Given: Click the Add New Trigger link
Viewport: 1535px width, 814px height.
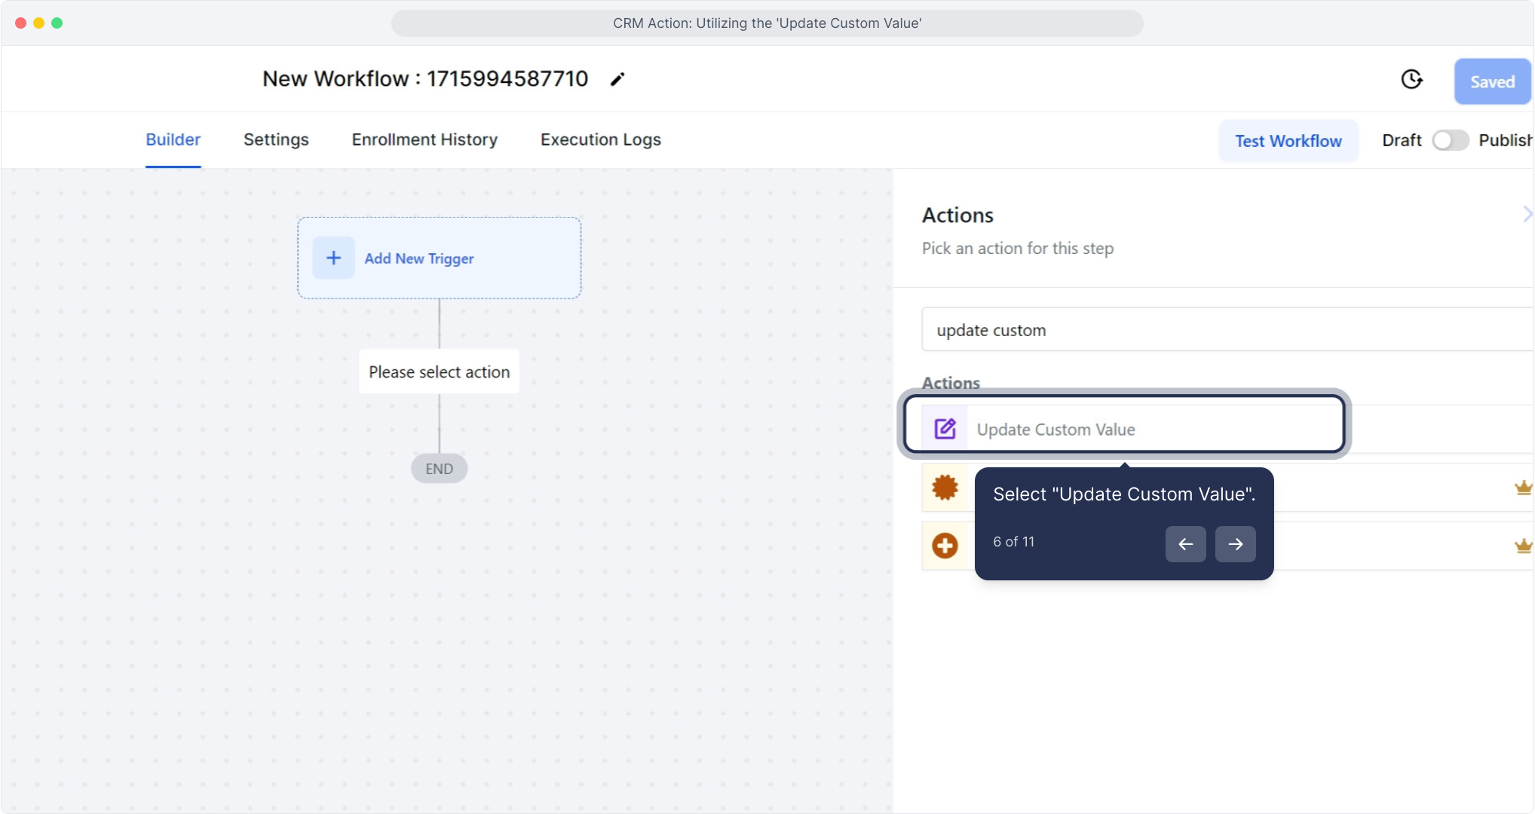Looking at the screenshot, I should (419, 258).
